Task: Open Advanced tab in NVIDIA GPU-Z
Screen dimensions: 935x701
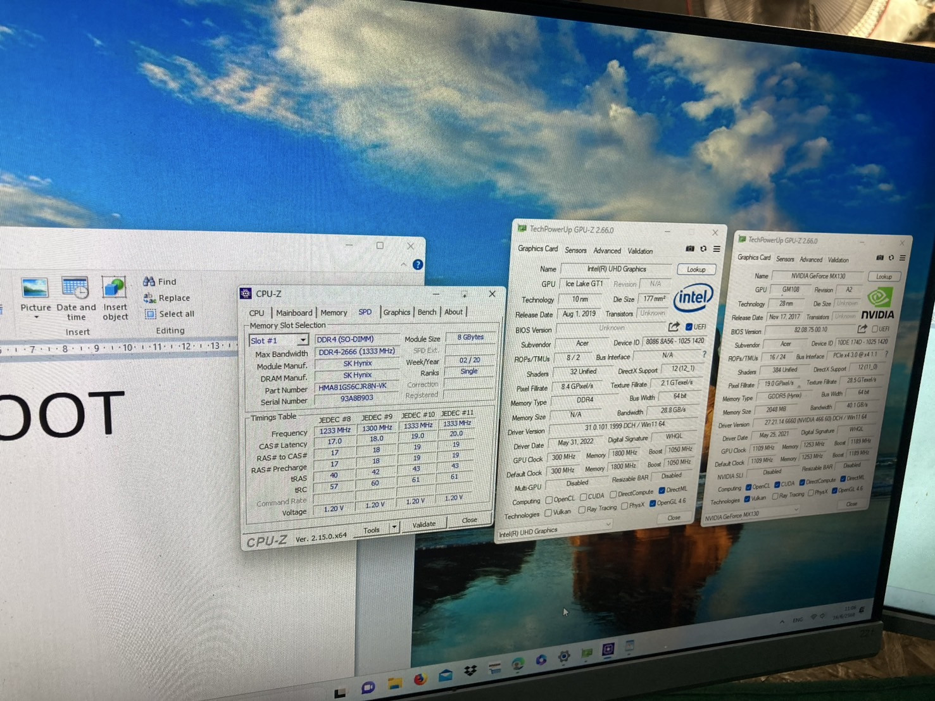Action: pyautogui.click(x=811, y=259)
